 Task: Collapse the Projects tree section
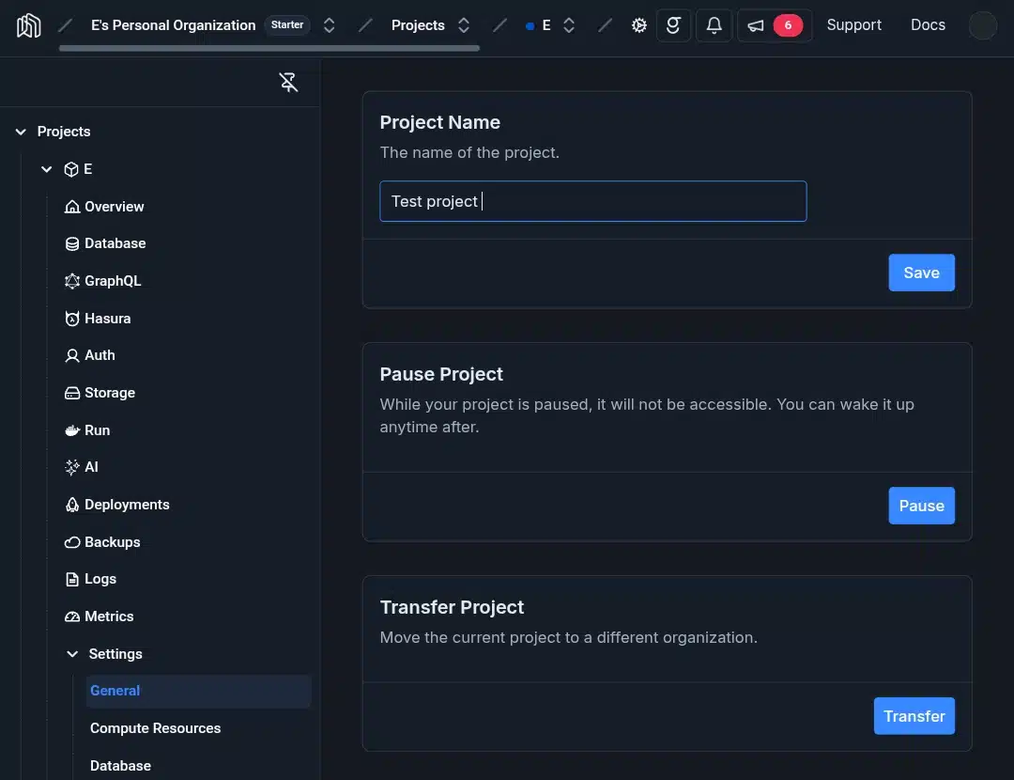pos(21,132)
